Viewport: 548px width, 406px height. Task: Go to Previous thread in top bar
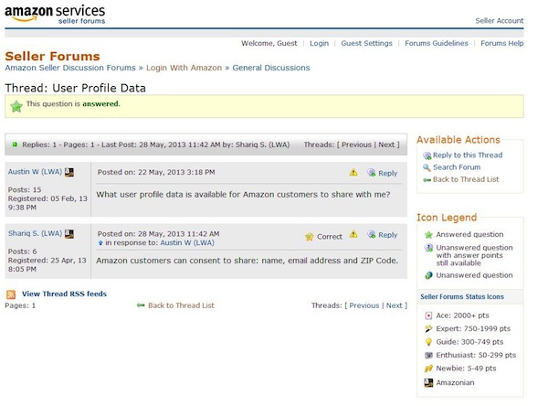[356, 144]
